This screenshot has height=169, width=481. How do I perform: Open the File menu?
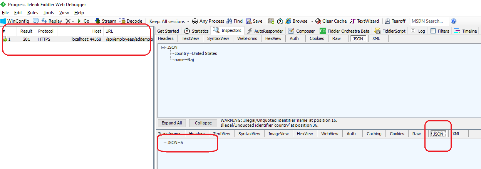point(5,13)
